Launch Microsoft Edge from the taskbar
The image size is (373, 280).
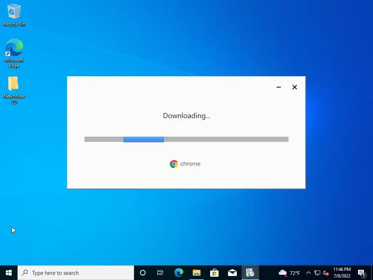pos(178,273)
